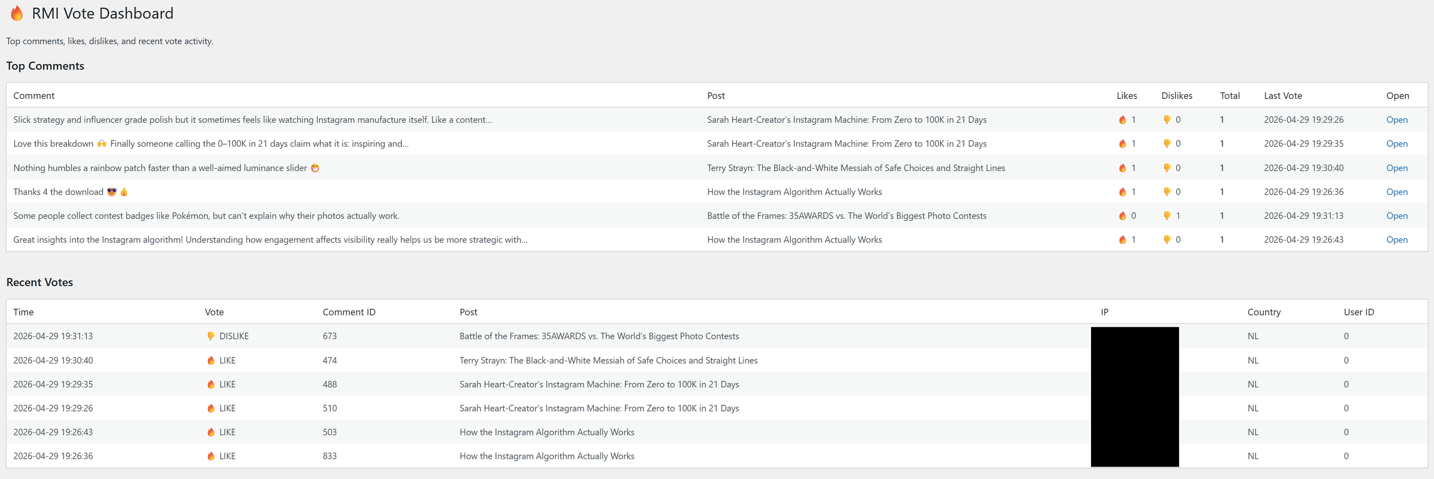Click the flame icon for comment ID 474 vote

point(211,361)
